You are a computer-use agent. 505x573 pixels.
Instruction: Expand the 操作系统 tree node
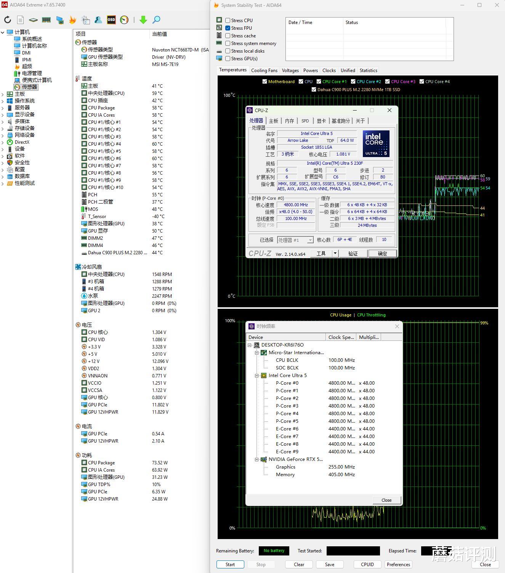point(3,101)
